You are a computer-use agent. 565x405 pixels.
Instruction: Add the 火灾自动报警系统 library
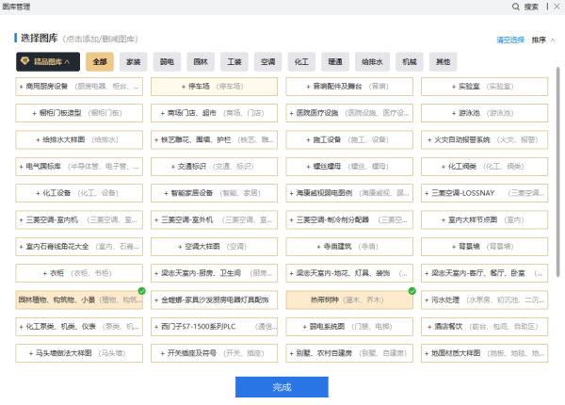484,139
